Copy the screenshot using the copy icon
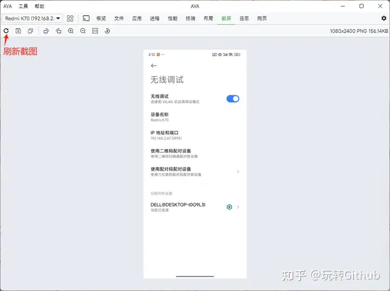The width and height of the screenshot is (390, 291). coord(30,31)
